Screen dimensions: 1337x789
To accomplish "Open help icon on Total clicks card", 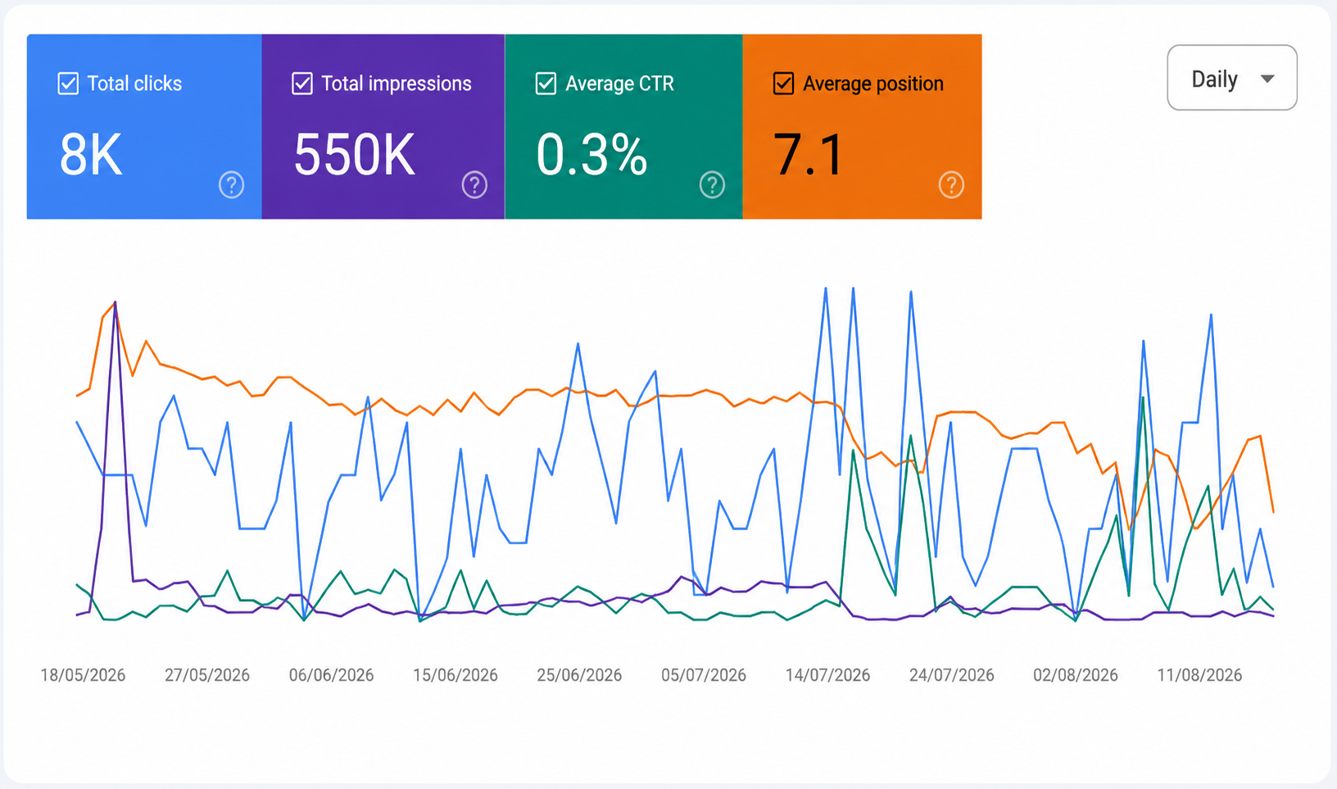I will coord(231,185).
